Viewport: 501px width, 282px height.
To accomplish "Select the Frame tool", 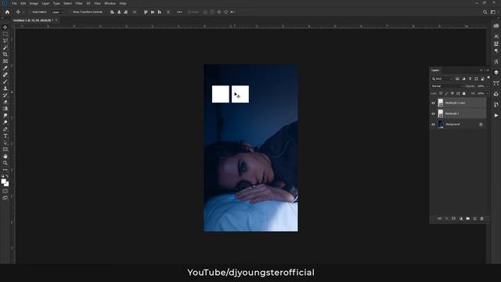I will tap(5, 61).
